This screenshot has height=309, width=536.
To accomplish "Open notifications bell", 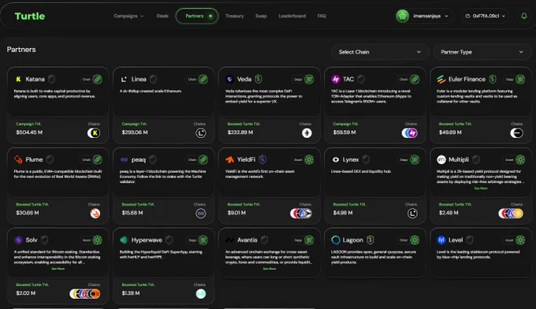I will (523, 16).
